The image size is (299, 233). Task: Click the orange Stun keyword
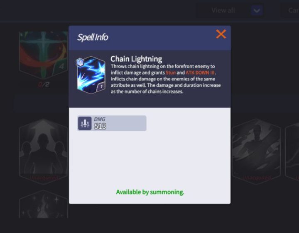click(x=171, y=73)
